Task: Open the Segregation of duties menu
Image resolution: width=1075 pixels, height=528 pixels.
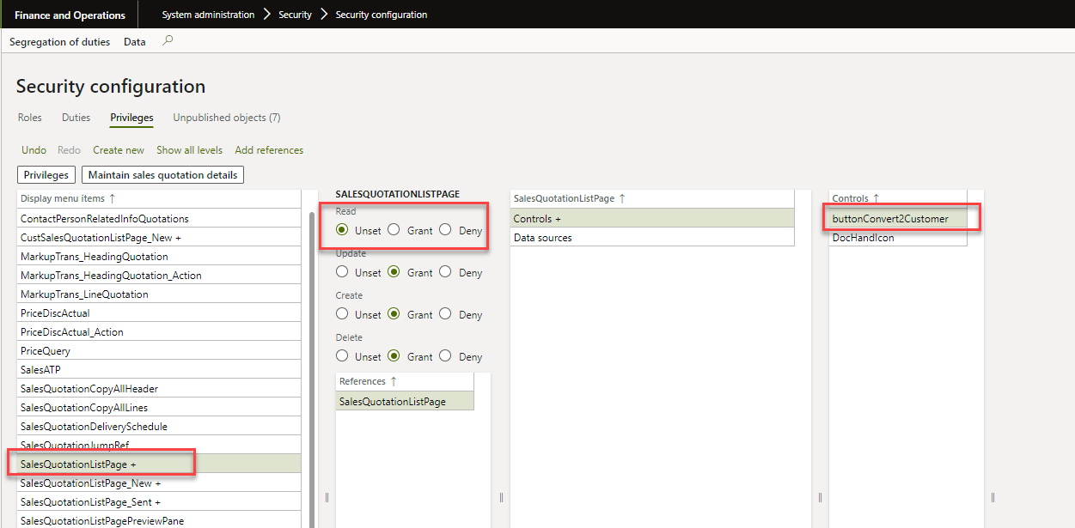Action: tap(59, 41)
